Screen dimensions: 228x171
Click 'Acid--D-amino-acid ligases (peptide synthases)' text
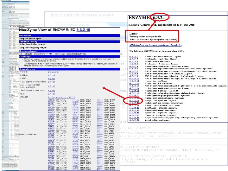(153, 40)
